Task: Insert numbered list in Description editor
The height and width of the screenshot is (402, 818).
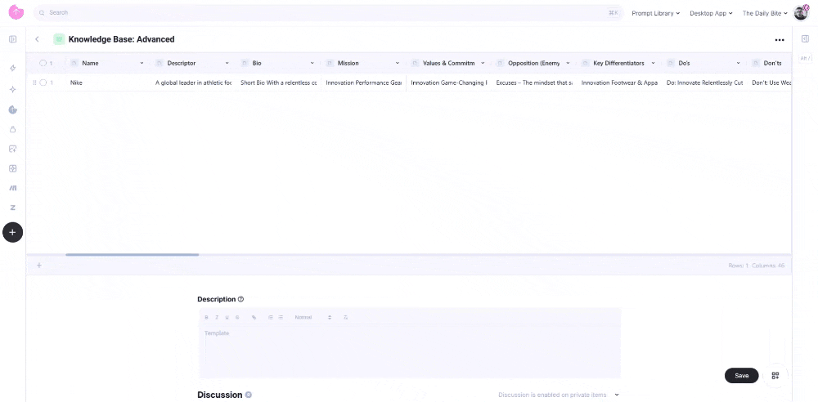Action: (271, 317)
